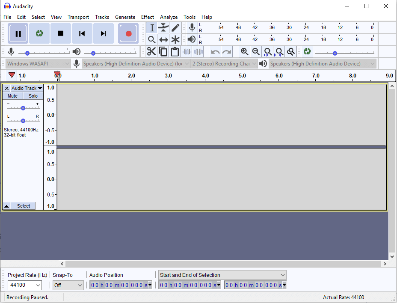397x303 pixels.
Task: Open the Windows WASAPI audio host dropdown
Action: 38,64
